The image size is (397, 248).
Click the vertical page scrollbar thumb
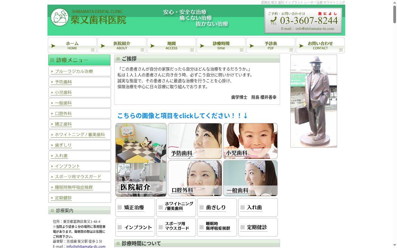[395, 15]
